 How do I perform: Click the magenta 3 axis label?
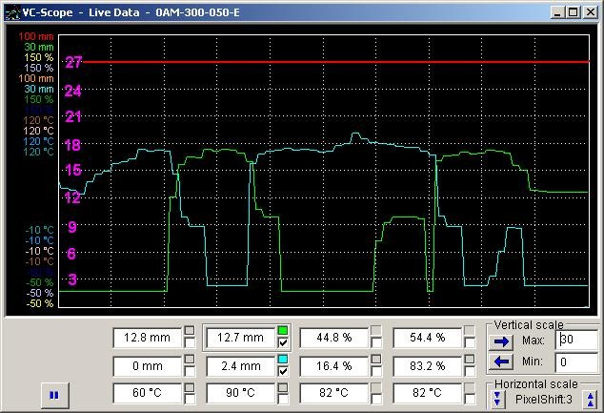click(x=72, y=279)
